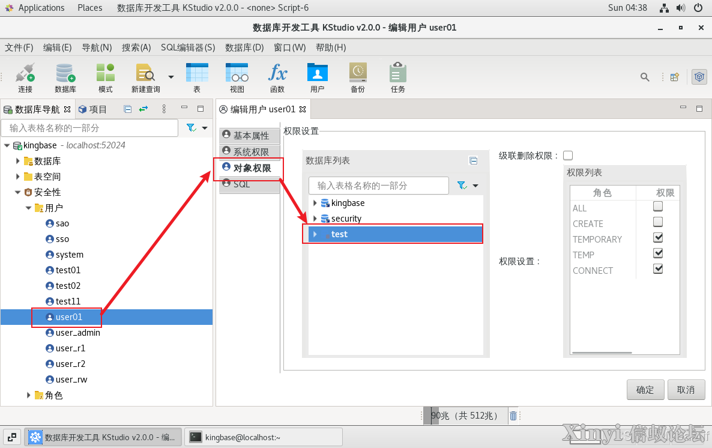Open the Places menu in top bar
This screenshot has height=448, width=712.
tap(90, 8)
